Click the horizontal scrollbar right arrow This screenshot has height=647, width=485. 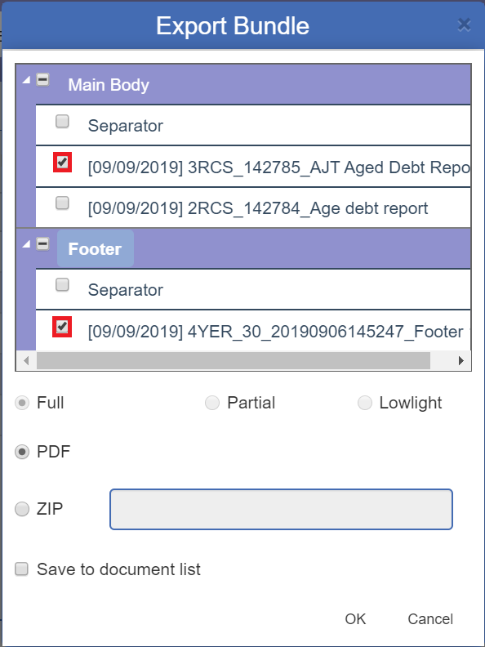coord(461,360)
